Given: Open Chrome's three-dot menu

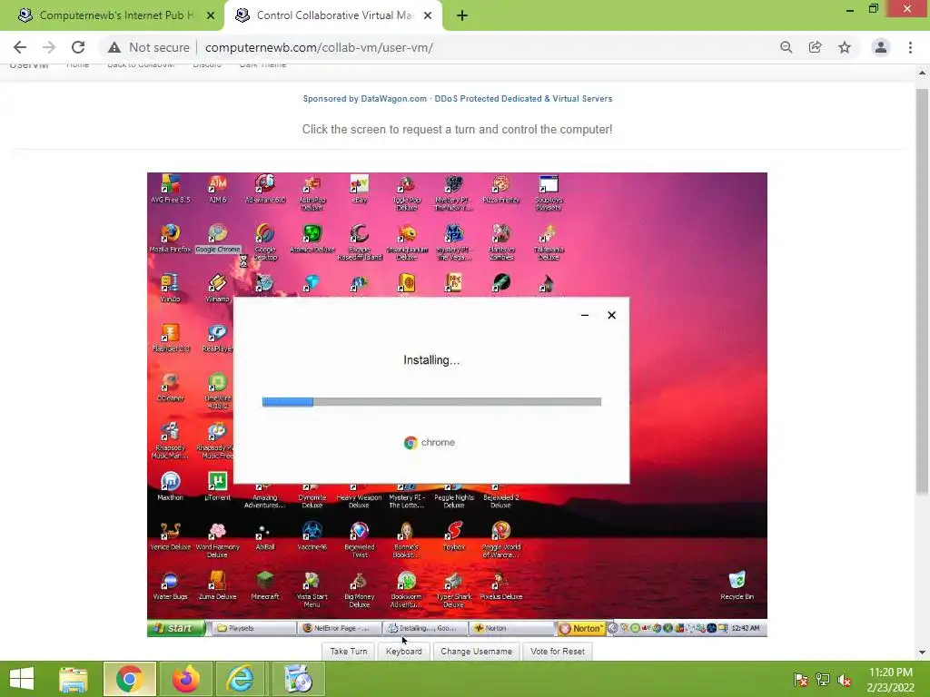Looking at the screenshot, I should pos(910,47).
